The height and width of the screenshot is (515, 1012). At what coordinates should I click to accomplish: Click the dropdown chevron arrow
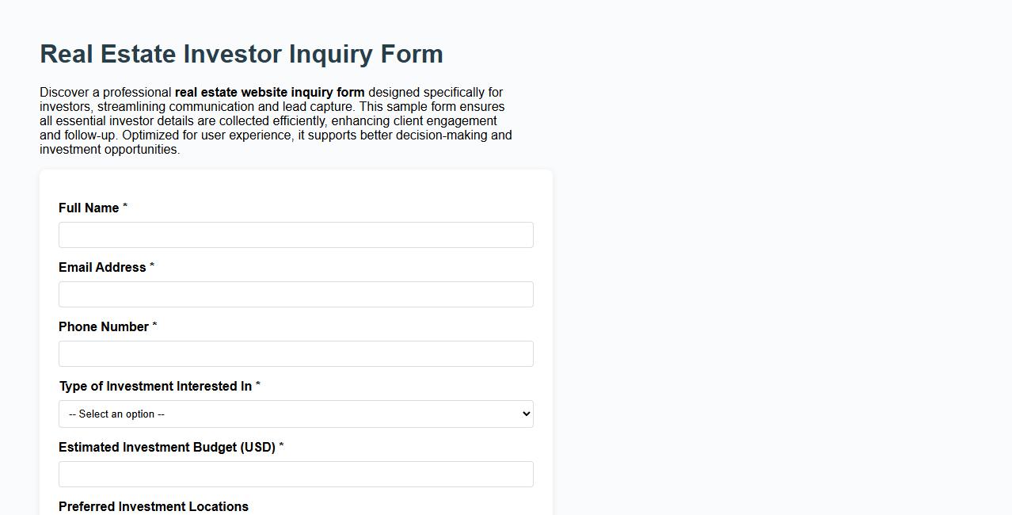click(524, 414)
